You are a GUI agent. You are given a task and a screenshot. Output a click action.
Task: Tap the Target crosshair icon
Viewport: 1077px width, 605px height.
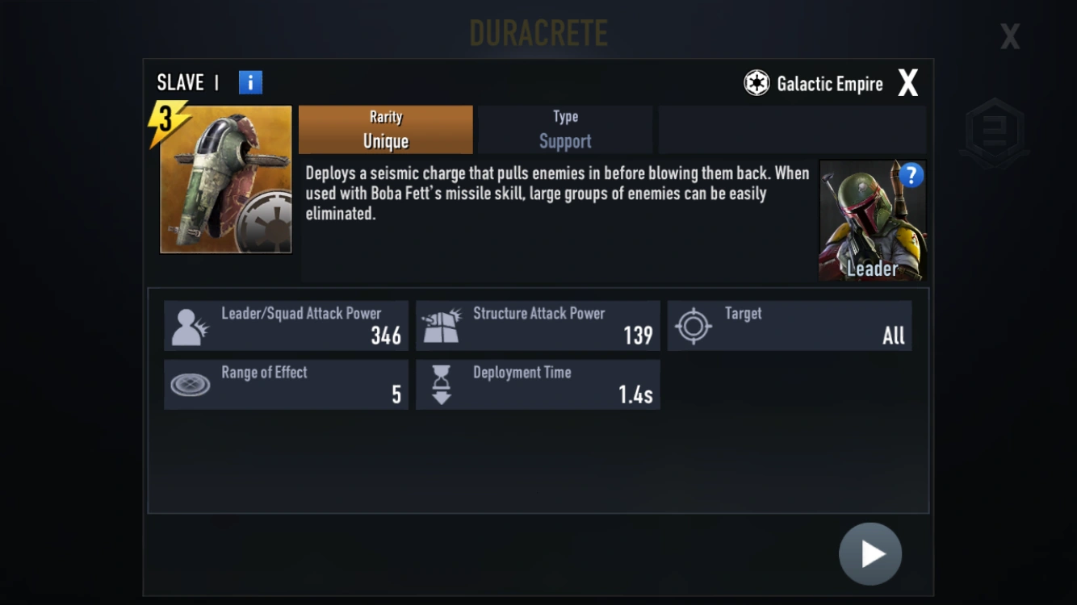(x=693, y=327)
